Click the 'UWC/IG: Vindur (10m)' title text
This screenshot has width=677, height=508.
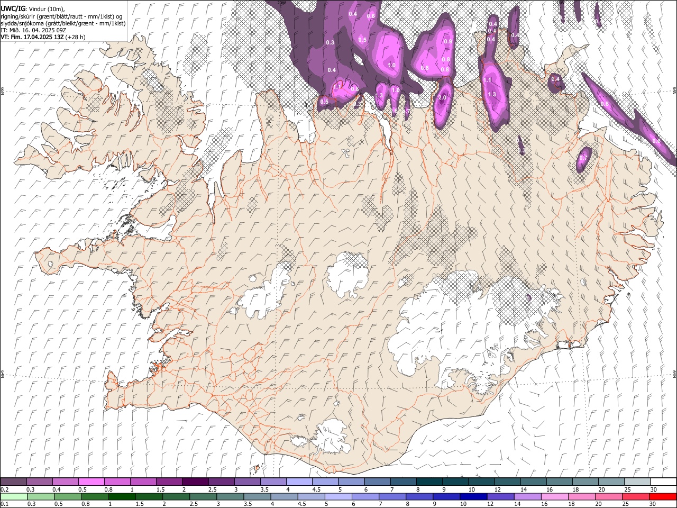tap(32, 9)
